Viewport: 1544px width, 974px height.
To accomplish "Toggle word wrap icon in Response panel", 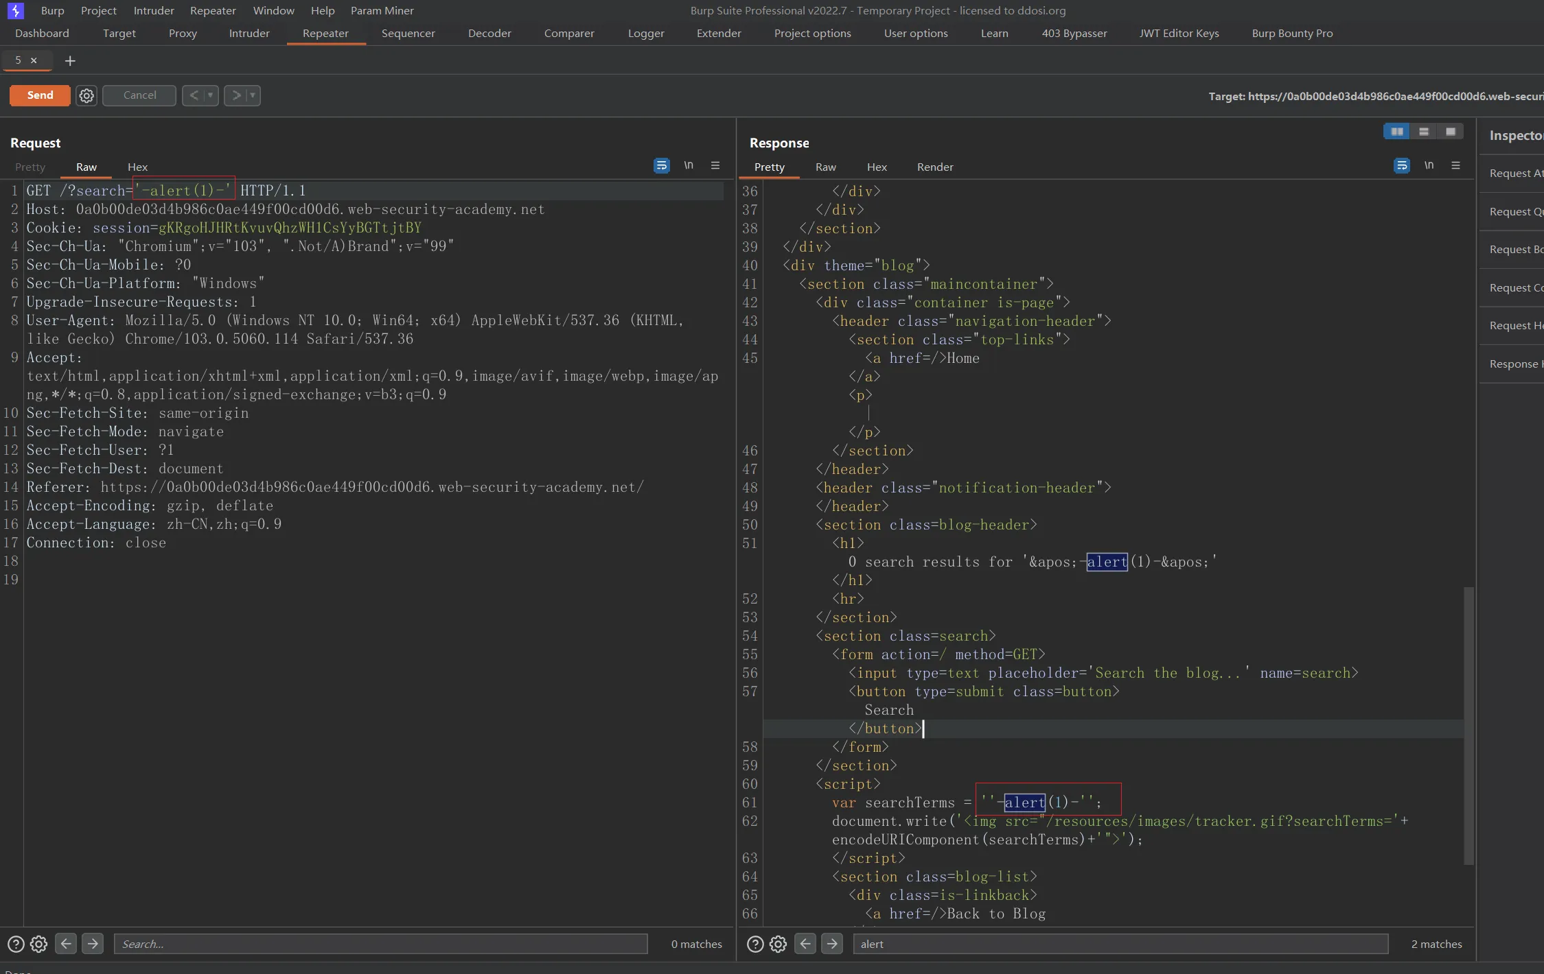I will [x=1402, y=165].
